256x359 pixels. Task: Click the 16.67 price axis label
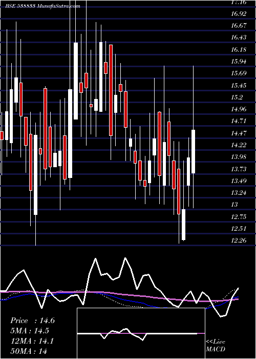coord(239,26)
